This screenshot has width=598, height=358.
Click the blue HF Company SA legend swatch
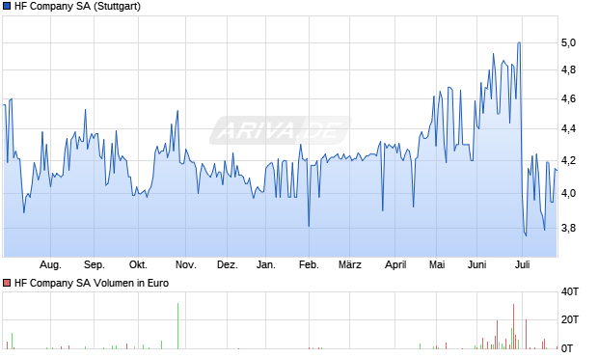[x=7, y=6]
